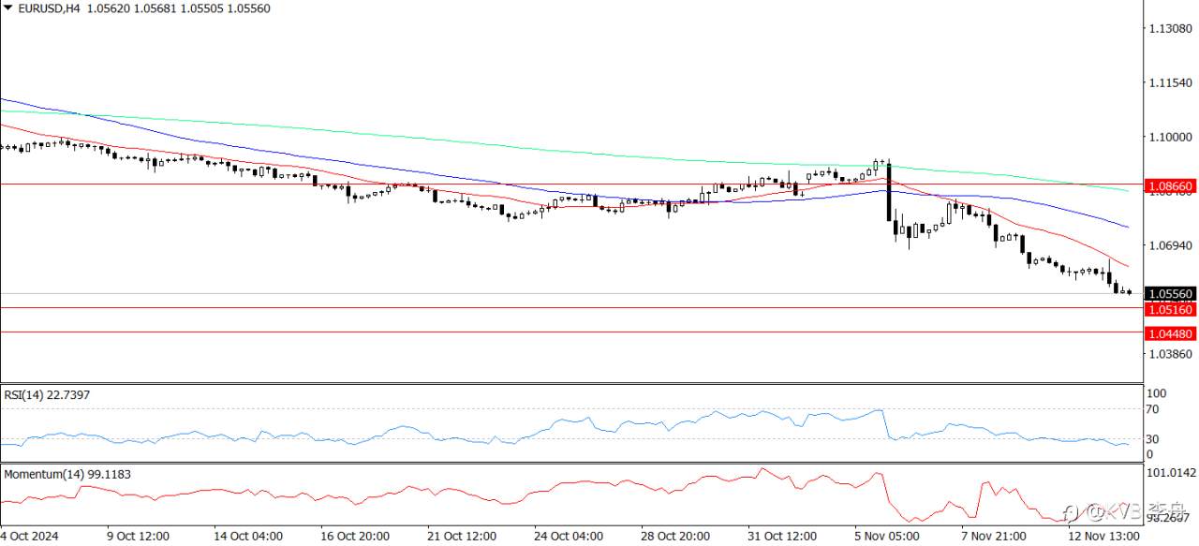Click the 1.10000 price scale value
Viewport: 1199px width, 546px height.
[x=1170, y=138]
